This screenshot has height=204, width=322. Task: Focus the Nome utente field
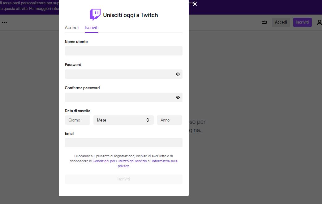click(x=123, y=51)
